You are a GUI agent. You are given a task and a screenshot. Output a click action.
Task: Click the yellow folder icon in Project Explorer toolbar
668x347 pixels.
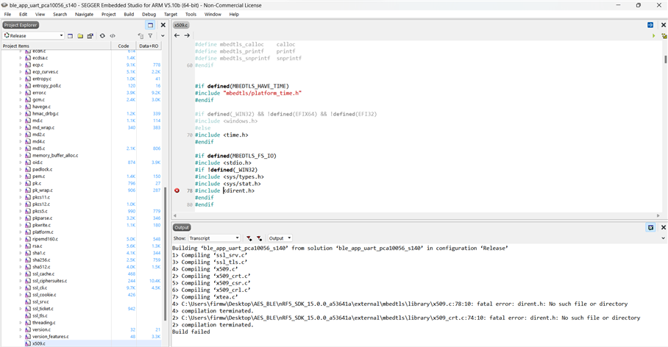80,36
